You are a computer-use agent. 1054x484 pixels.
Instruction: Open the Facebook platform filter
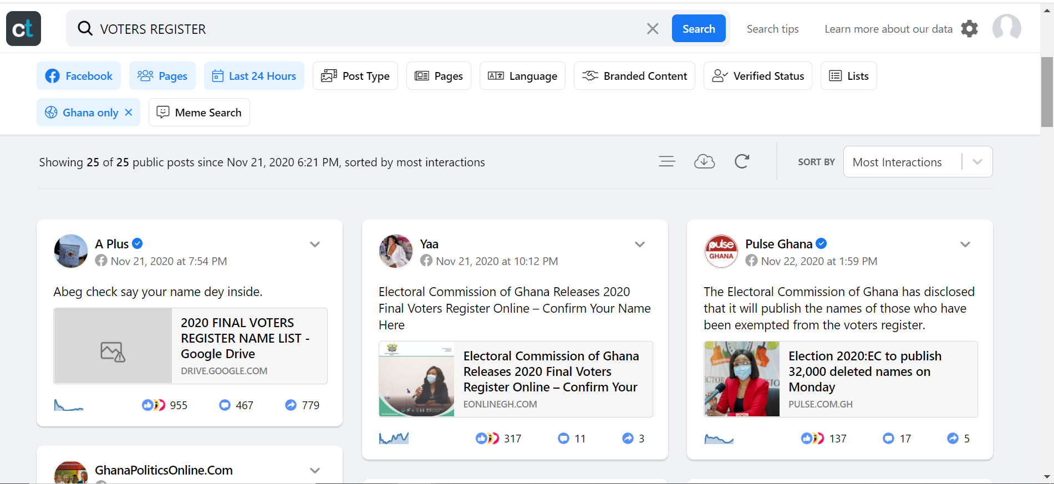pyautogui.click(x=79, y=76)
